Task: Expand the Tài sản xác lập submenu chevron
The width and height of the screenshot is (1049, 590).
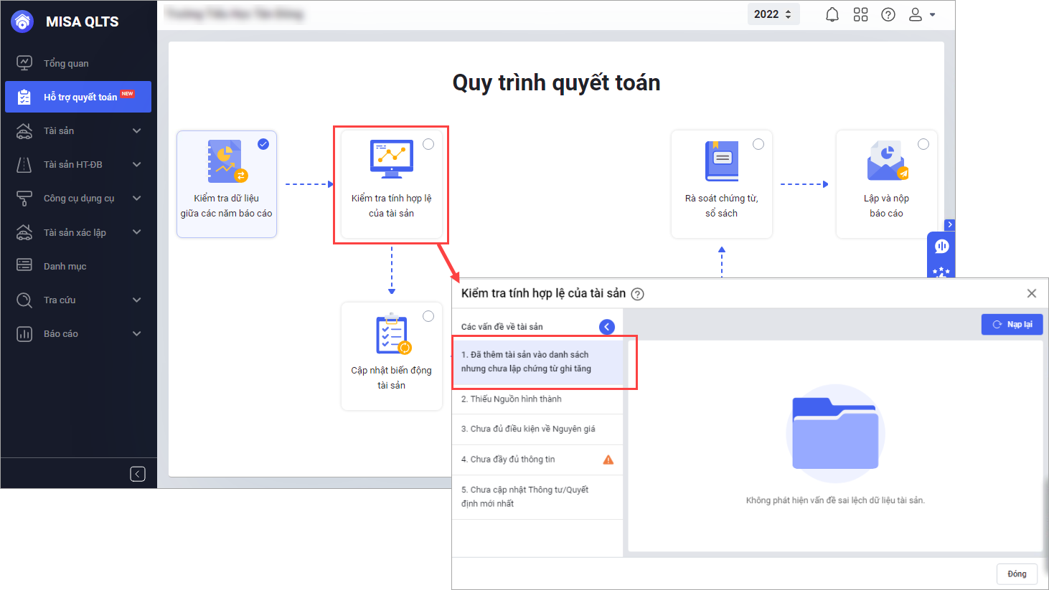Action: point(137,232)
